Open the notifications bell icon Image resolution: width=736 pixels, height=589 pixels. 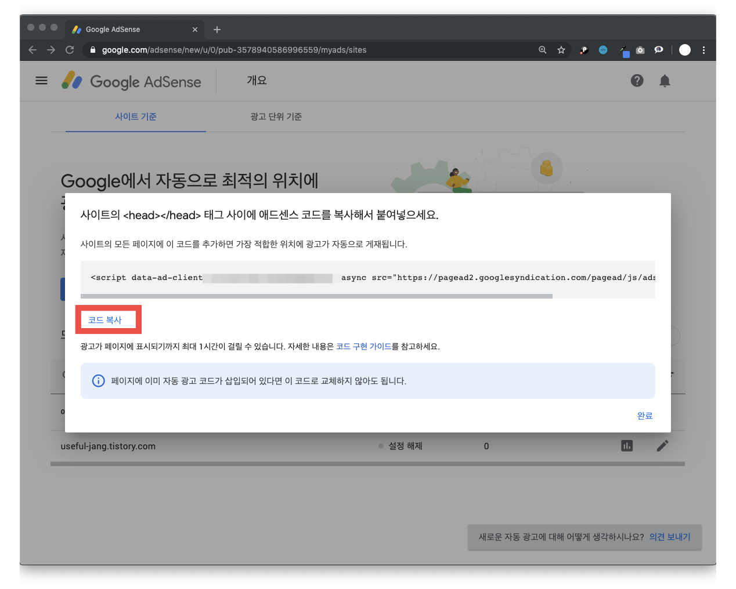coord(665,81)
